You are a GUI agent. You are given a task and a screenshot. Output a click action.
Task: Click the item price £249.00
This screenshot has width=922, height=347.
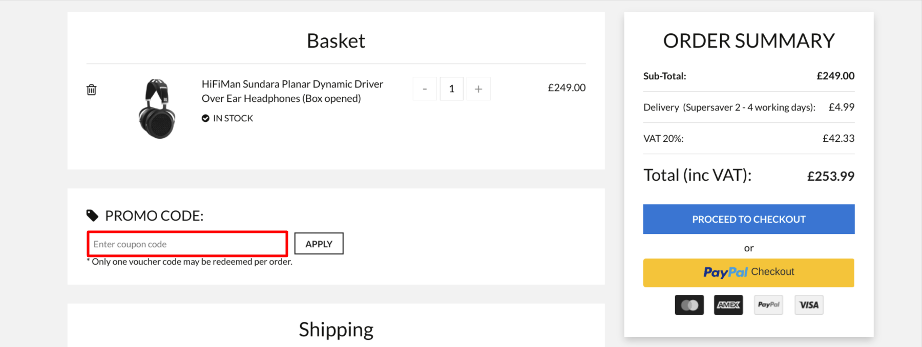567,88
